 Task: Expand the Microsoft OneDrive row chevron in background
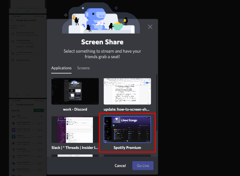pos(33,163)
